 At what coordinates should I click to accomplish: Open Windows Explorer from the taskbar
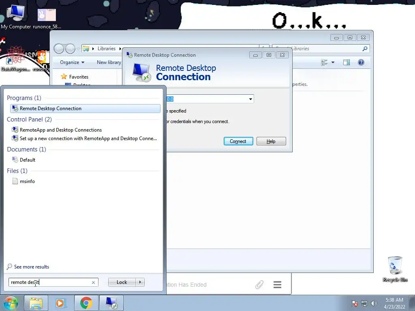click(36, 303)
